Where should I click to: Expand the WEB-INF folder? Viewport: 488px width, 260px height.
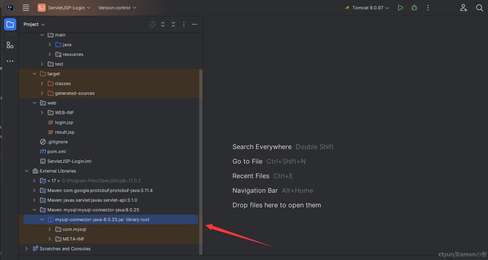click(x=42, y=113)
